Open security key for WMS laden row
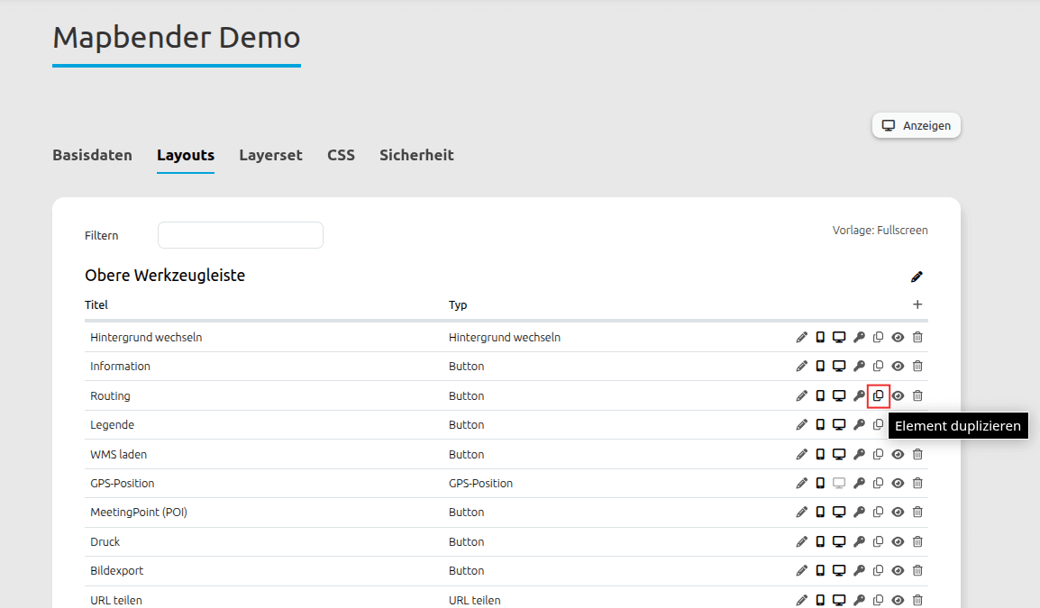This screenshot has width=1040, height=608. 859,454
